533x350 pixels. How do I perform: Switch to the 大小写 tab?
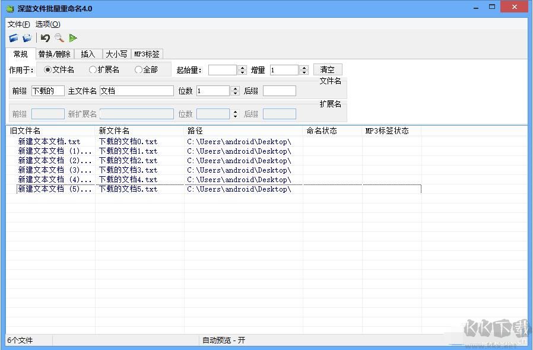[116, 54]
